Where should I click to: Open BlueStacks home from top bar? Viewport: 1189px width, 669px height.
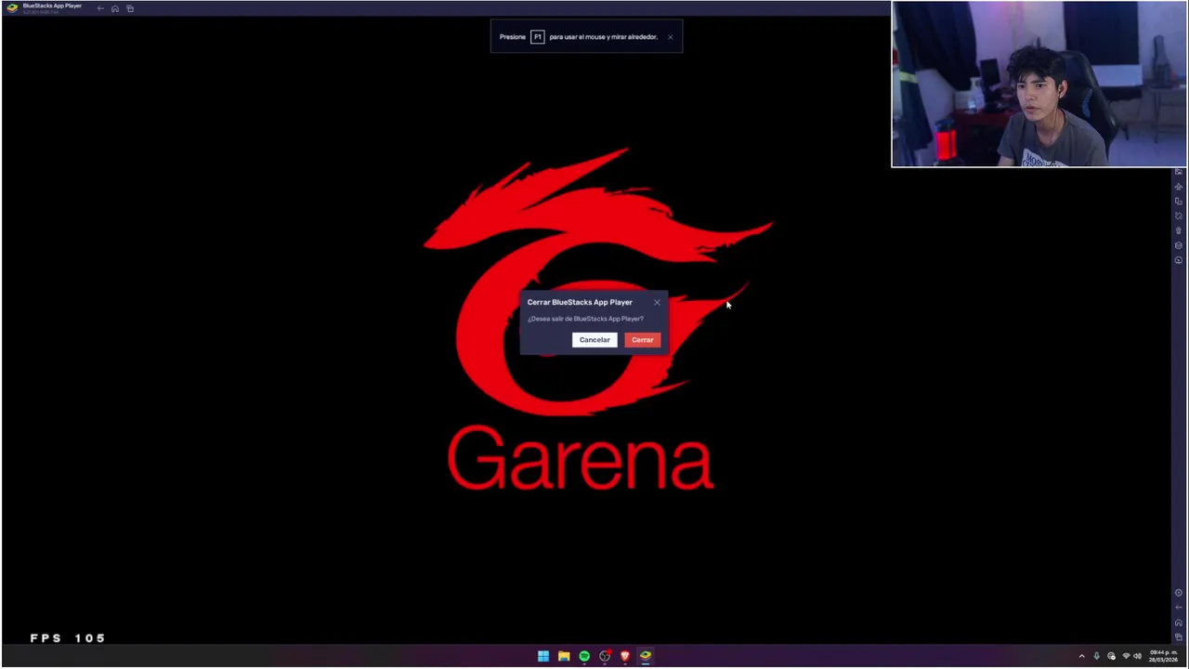coord(115,8)
